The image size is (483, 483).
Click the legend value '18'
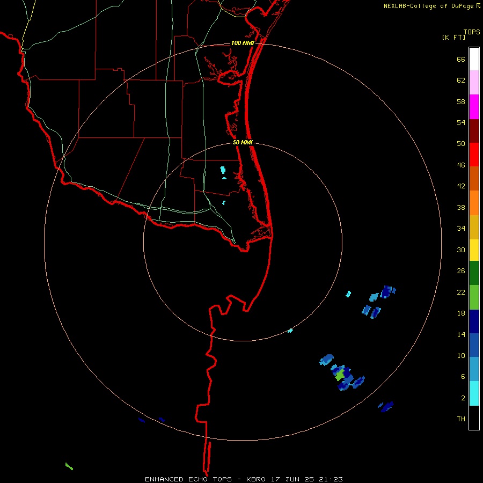coord(461,313)
